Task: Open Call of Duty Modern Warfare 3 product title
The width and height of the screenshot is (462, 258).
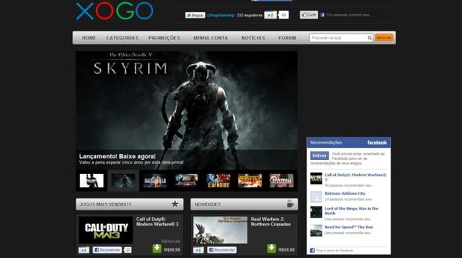Action: coord(157,221)
